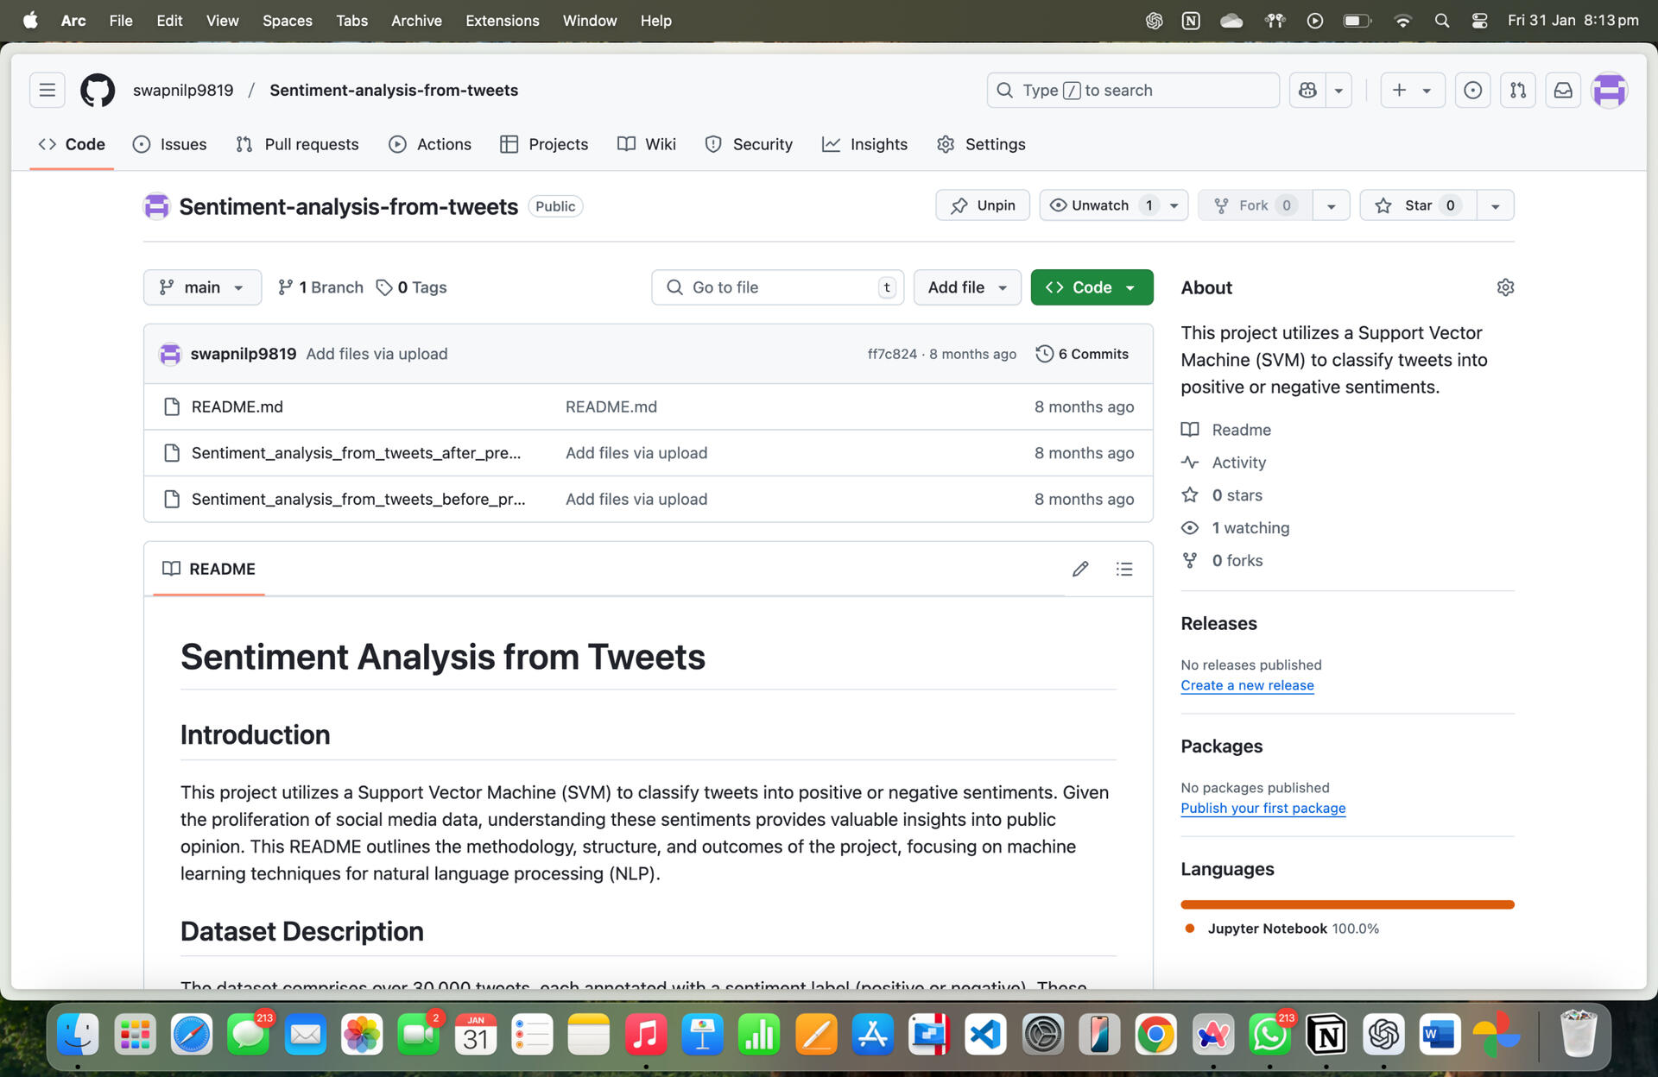Open the GitHub hamburger navigation menu
The width and height of the screenshot is (1658, 1077).
point(47,90)
